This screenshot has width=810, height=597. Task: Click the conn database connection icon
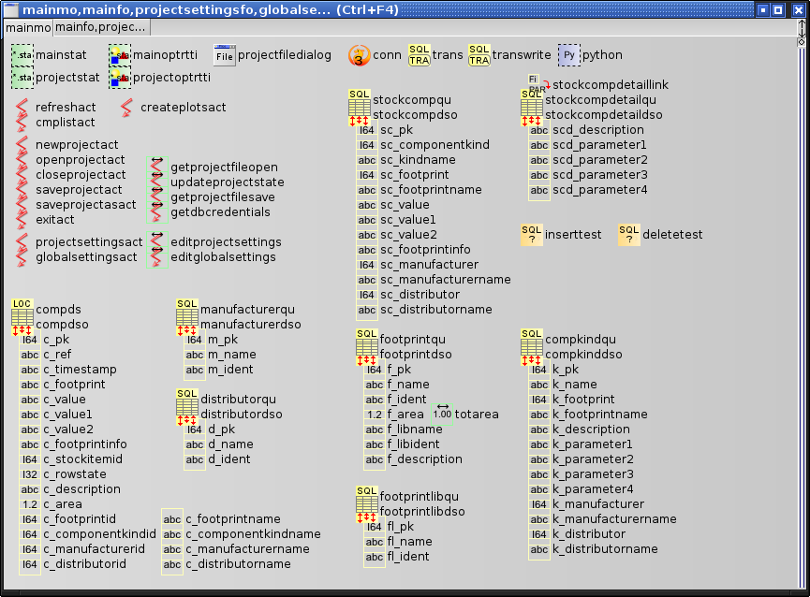click(x=360, y=55)
